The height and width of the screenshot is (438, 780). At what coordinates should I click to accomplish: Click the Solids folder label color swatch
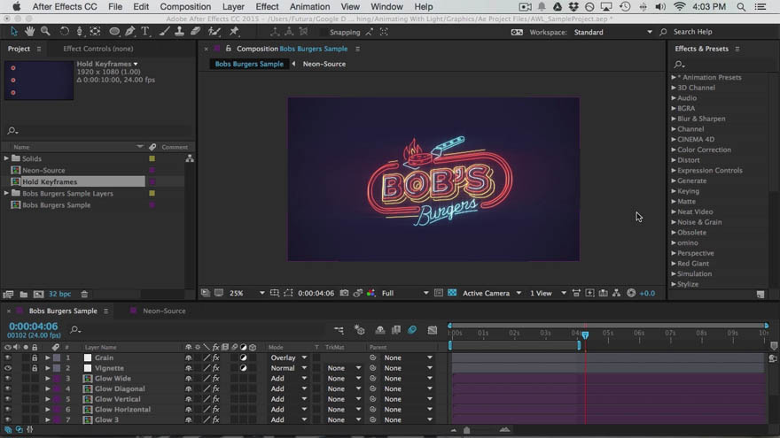(x=152, y=158)
